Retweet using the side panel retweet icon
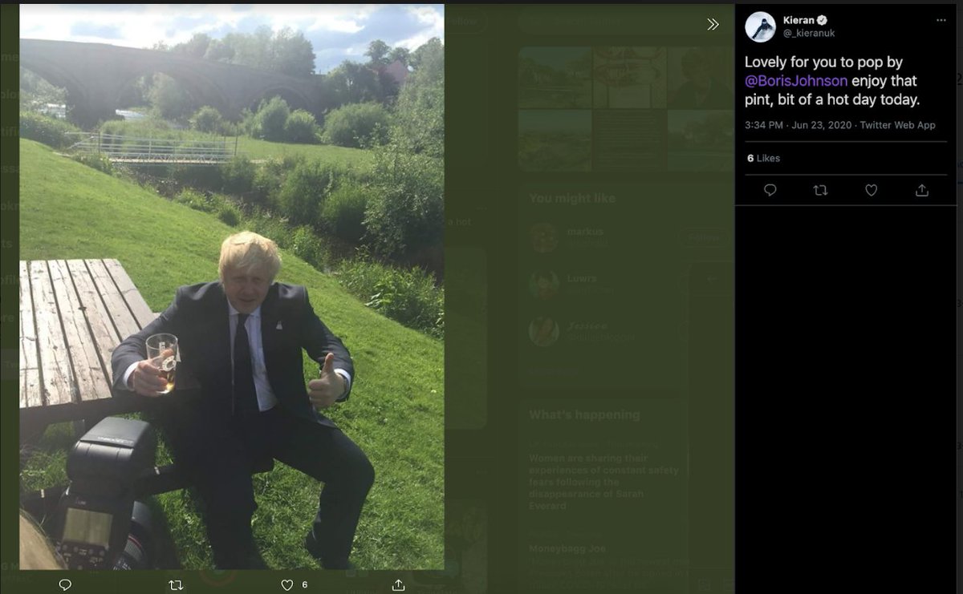Screen dimensions: 963x594 pos(820,190)
